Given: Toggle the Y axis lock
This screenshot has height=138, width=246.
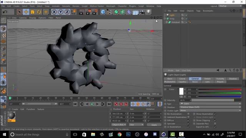Looking at the screenshot, I should click(61, 12).
